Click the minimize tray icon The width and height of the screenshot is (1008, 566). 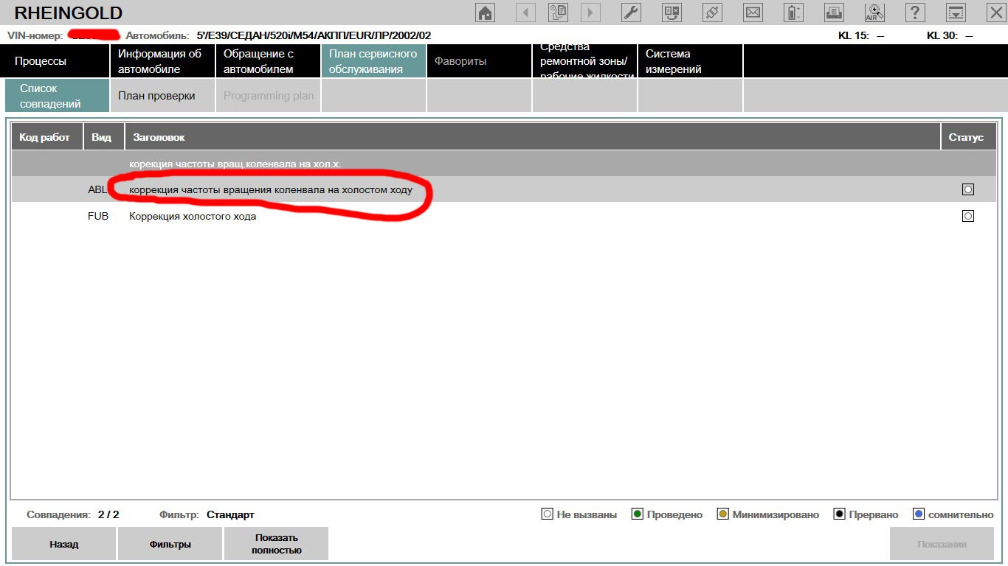[x=956, y=13]
